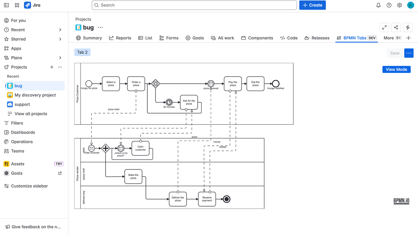Image resolution: width=418 pixels, height=235 pixels.
Task: Click the share icon button
Action: point(396,27)
